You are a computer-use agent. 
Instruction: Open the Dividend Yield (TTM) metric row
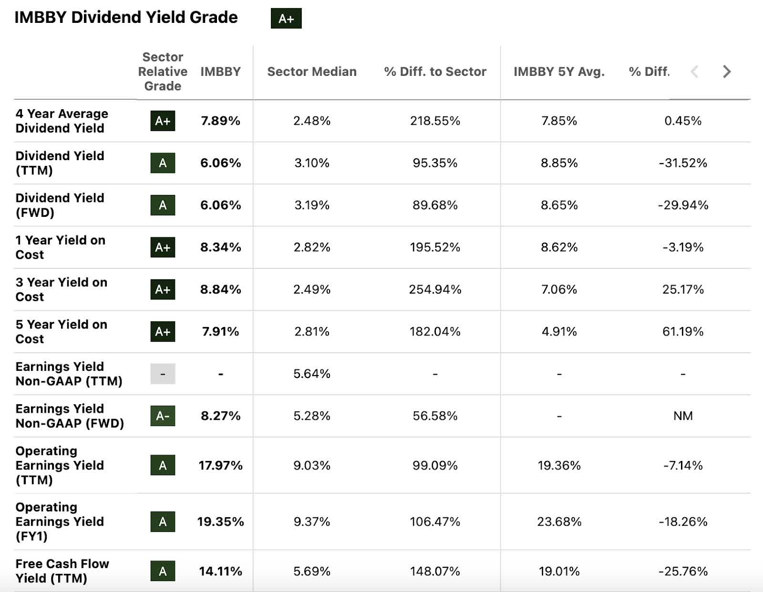click(60, 163)
